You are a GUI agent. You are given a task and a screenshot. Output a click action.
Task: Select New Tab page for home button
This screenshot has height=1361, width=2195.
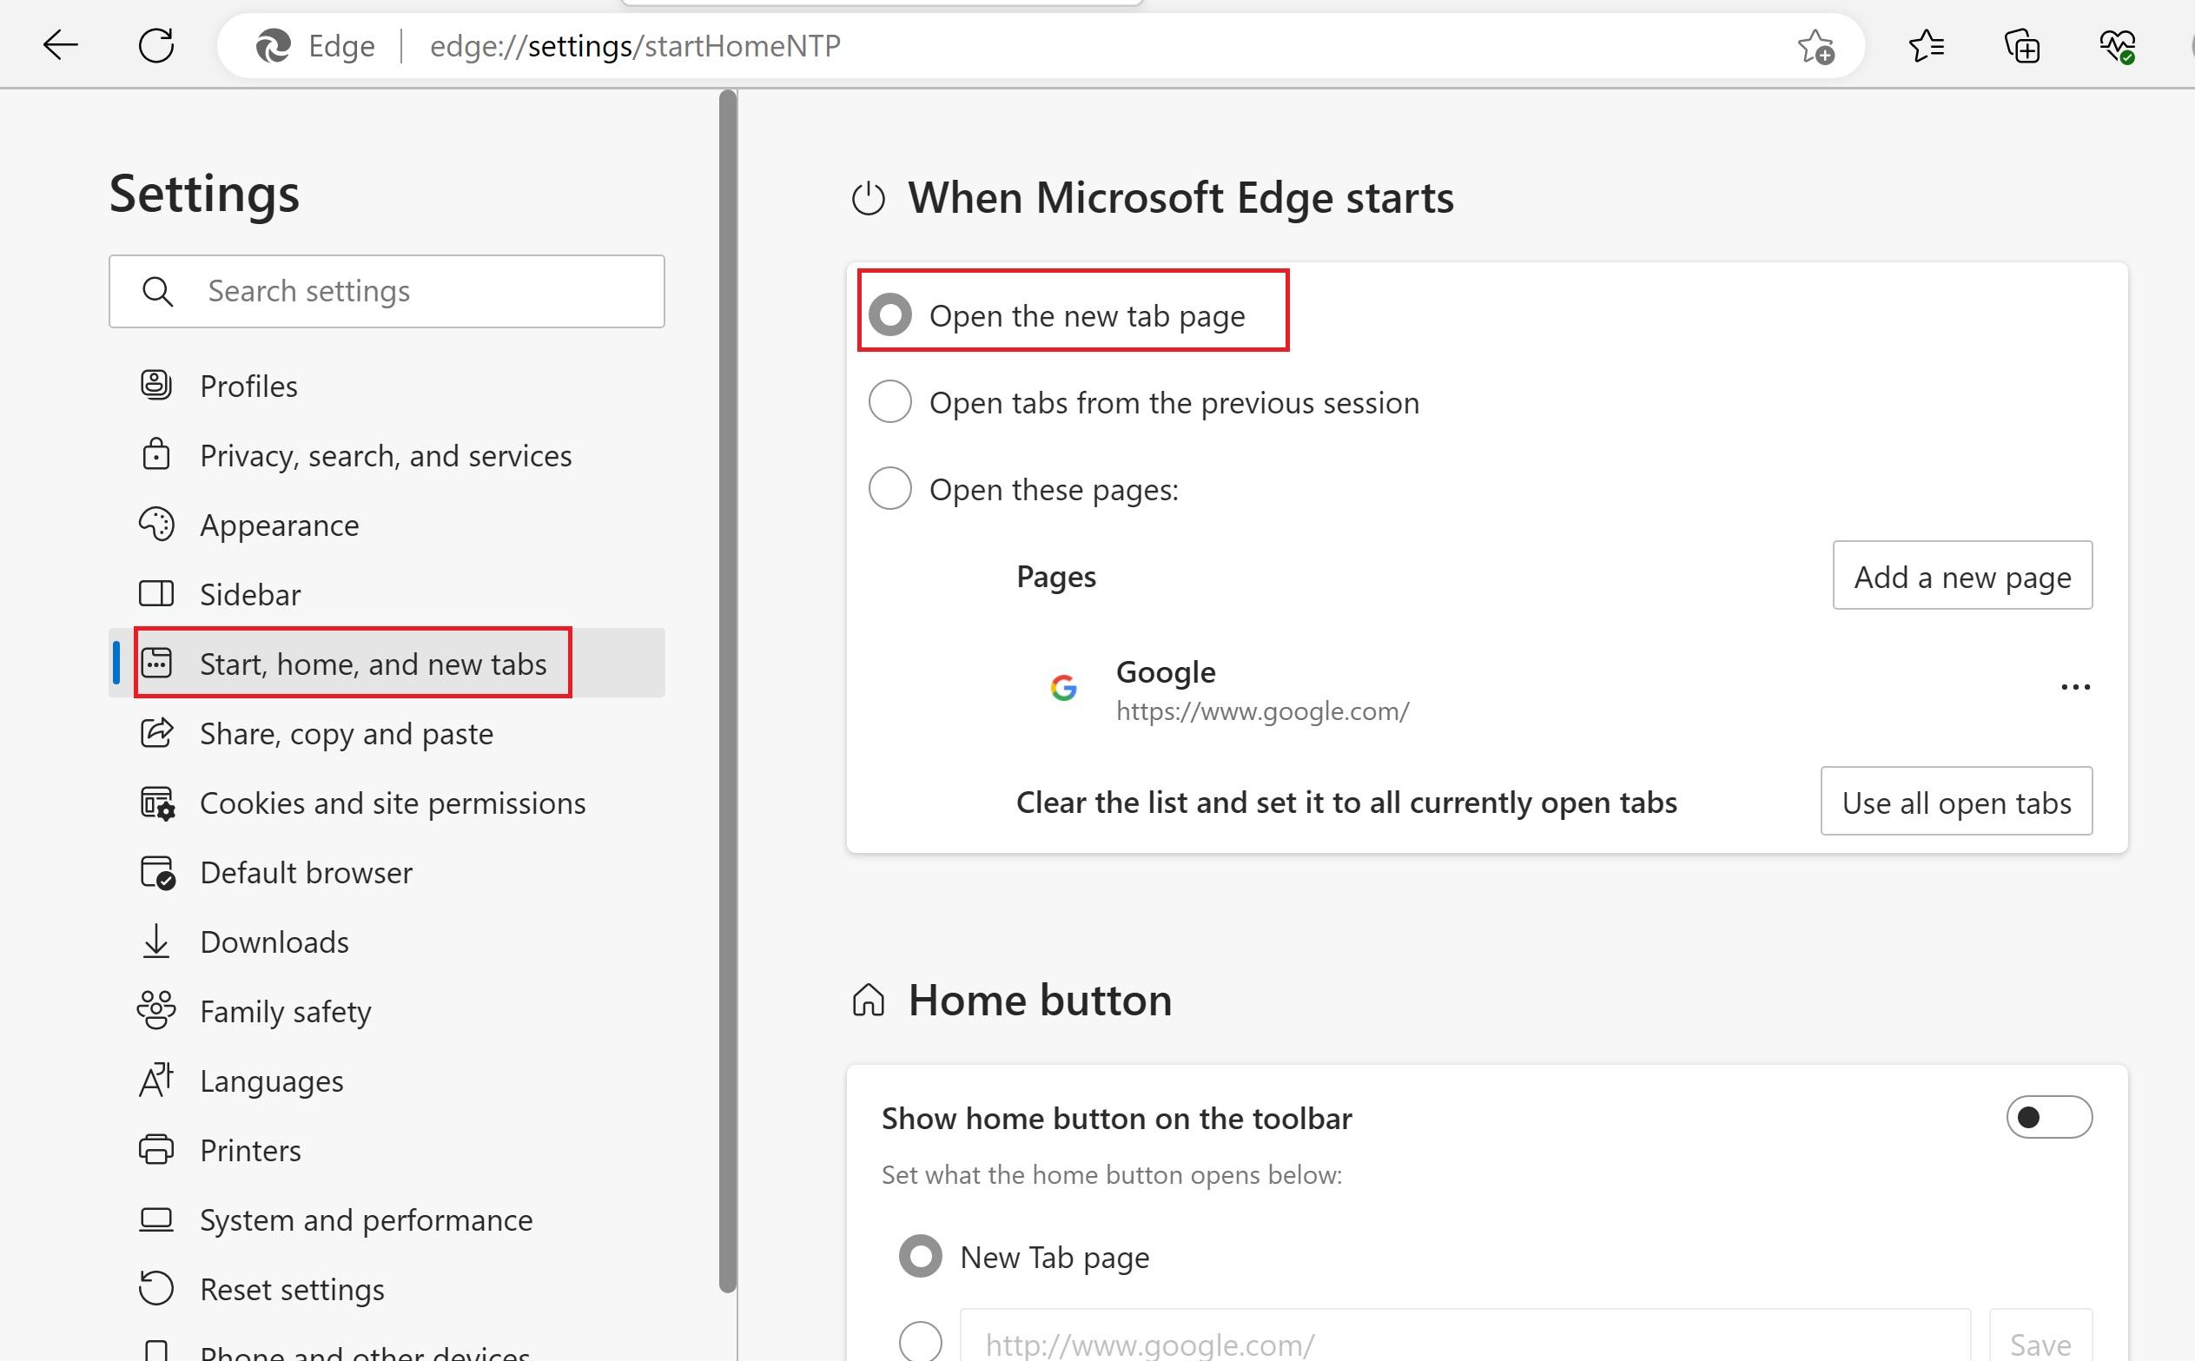point(921,1257)
